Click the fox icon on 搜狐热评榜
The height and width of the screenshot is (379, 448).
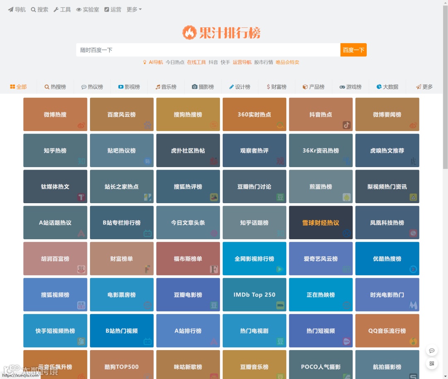click(214, 197)
